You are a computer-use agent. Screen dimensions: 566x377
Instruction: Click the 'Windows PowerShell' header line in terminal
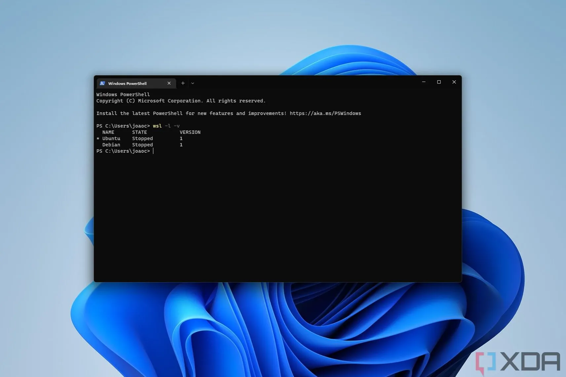(123, 94)
